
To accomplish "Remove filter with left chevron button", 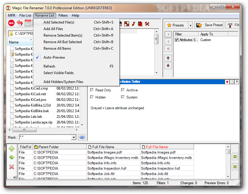I will pyautogui.click(x=168, y=42).
